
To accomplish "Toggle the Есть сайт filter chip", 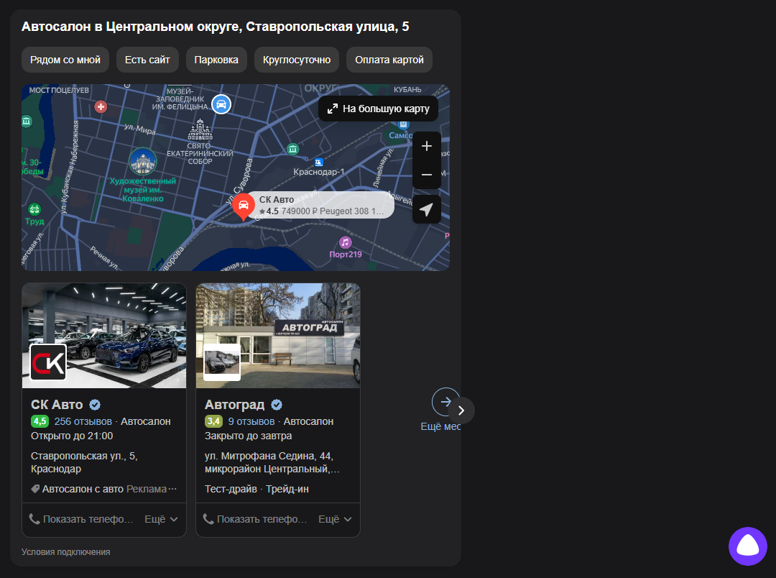I will pos(147,60).
